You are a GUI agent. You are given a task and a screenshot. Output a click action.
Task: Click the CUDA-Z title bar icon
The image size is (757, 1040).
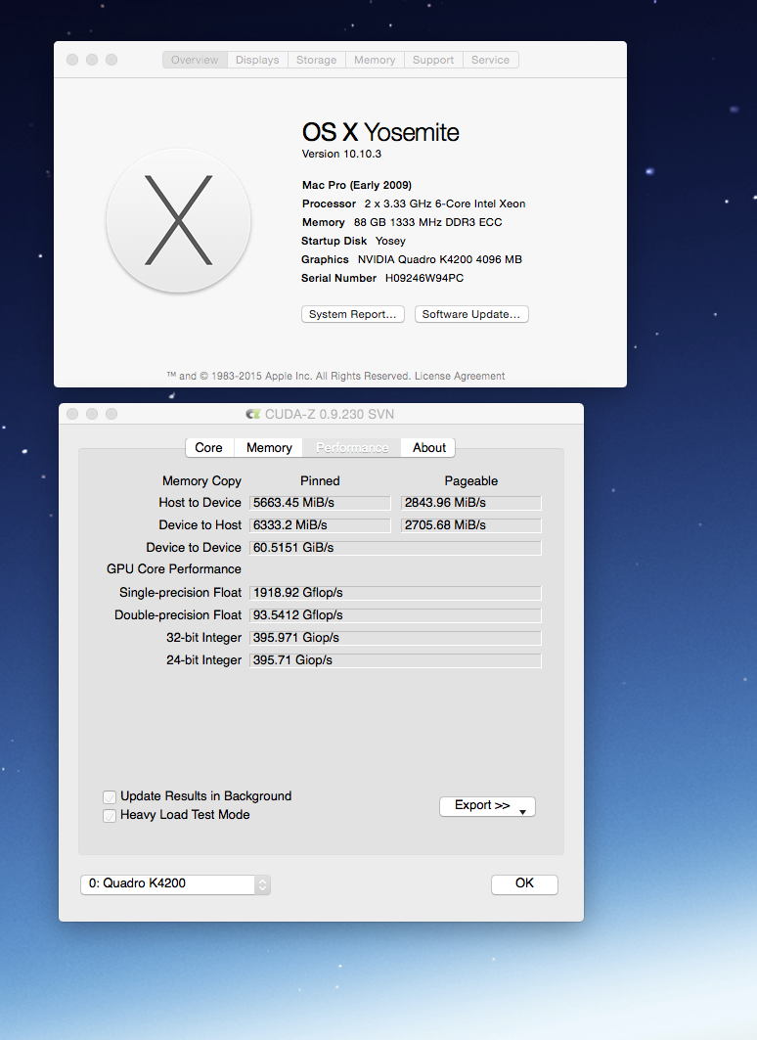(252, 414)
